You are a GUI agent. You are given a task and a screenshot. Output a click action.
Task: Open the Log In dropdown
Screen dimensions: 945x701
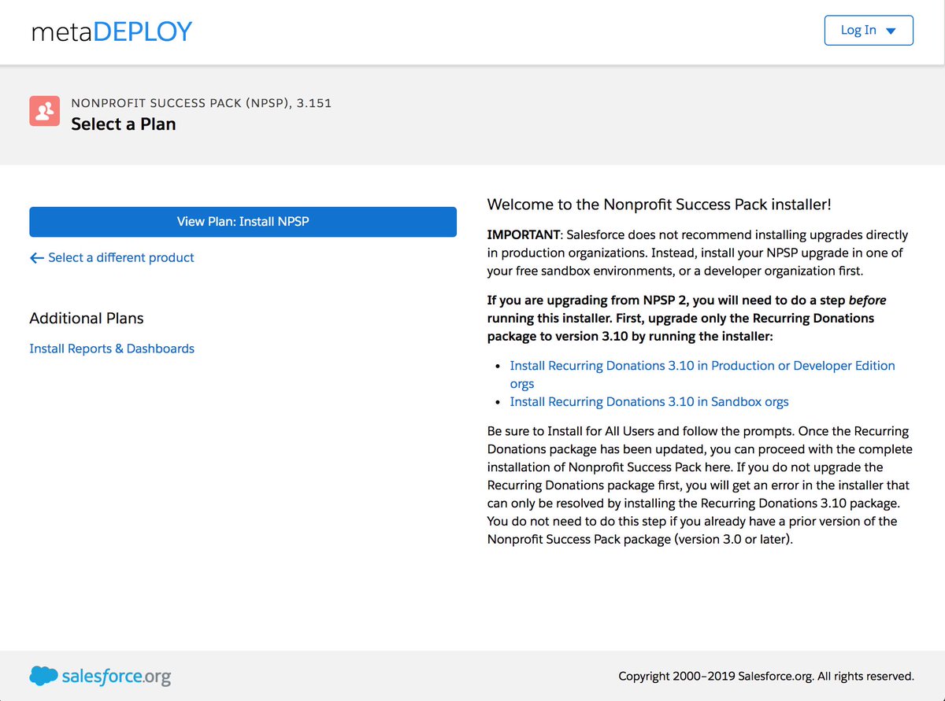point(869,31)
